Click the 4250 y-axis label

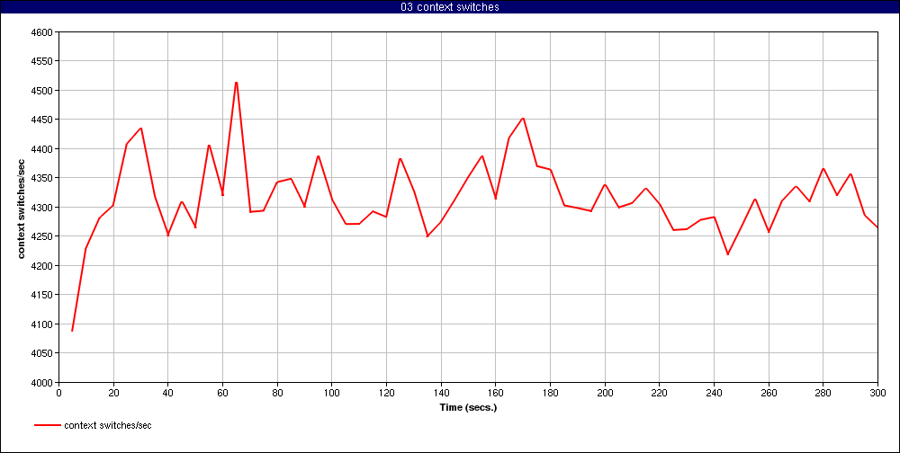pyautogui.click(x=43, y=236)
